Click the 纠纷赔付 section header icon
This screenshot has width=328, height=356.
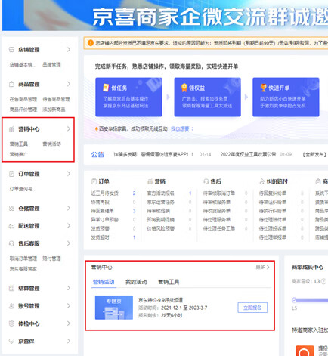(262, 181)
